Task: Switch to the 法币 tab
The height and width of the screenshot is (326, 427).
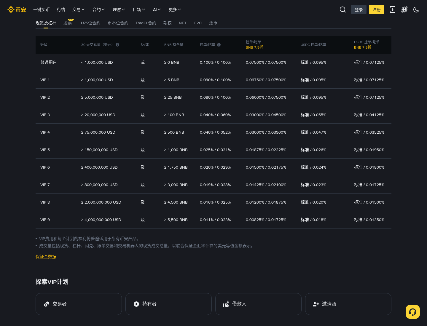Action: point(213,23)
